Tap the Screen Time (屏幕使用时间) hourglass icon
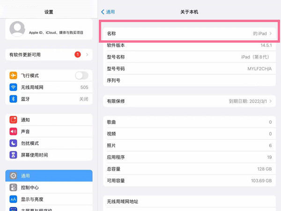281x211 pixels. pyautogui.click(x=13, y=155)
